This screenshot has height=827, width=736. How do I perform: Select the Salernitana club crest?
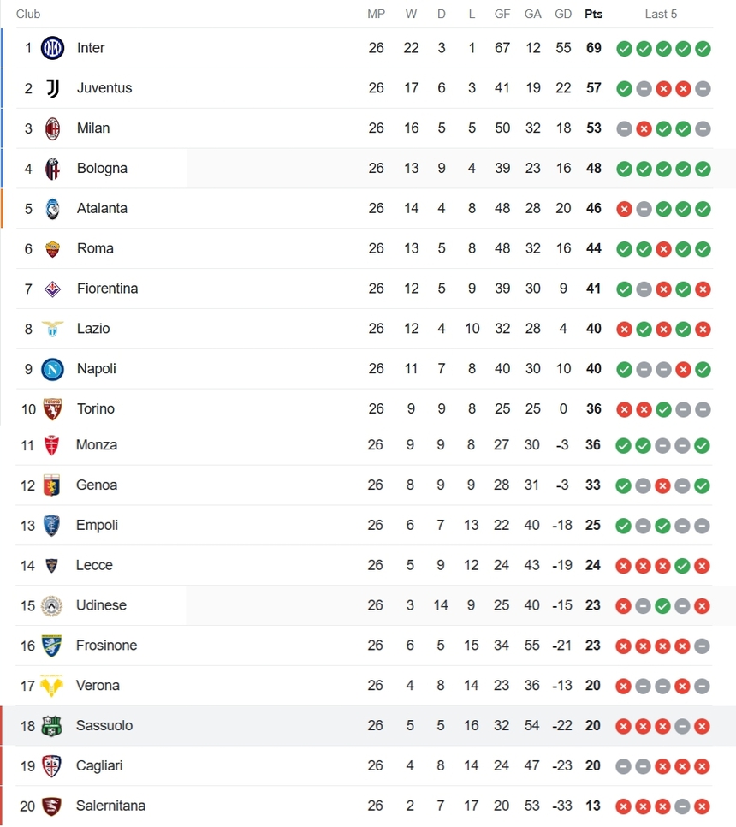(53, 806)
